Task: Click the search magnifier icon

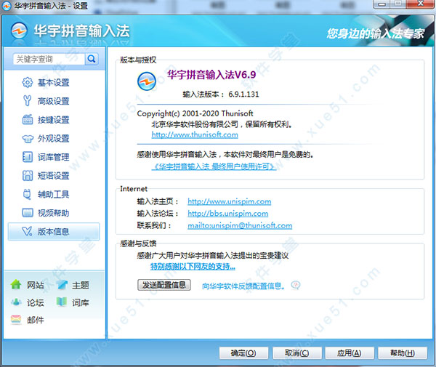Action: point(92,59)
